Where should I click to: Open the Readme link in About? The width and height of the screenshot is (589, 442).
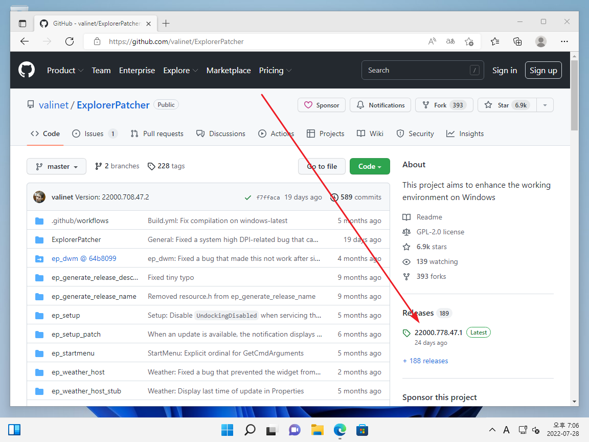pos(429,217)
